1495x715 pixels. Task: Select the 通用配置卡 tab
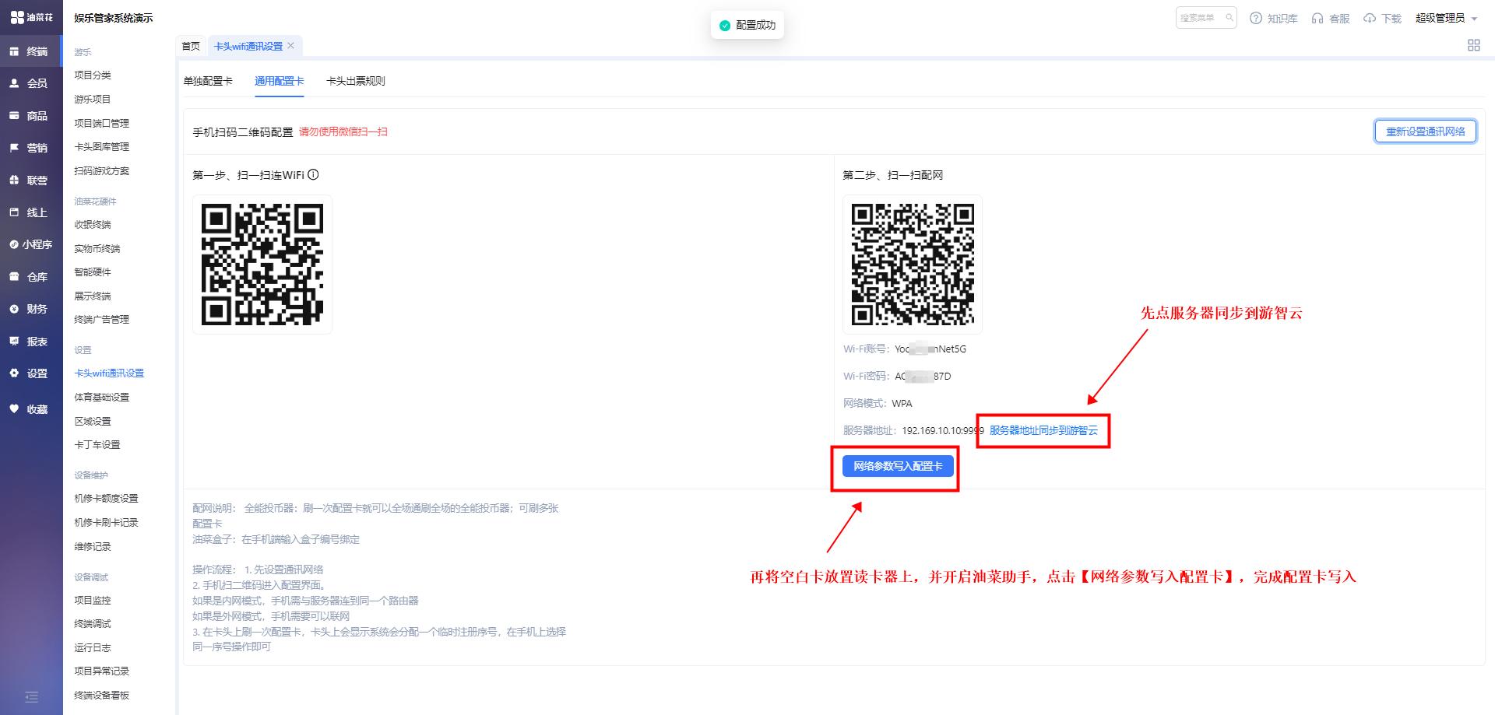pos(280,81)
